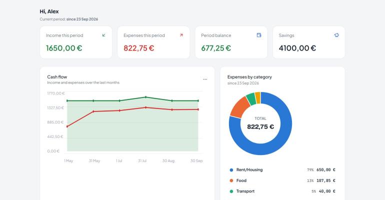Click the Hi, Alex greeting

[49, 11]
